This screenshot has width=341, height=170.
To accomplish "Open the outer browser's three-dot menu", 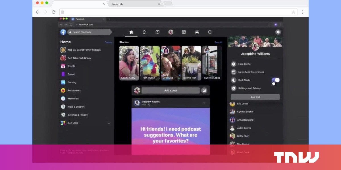I will pos(303,12).
